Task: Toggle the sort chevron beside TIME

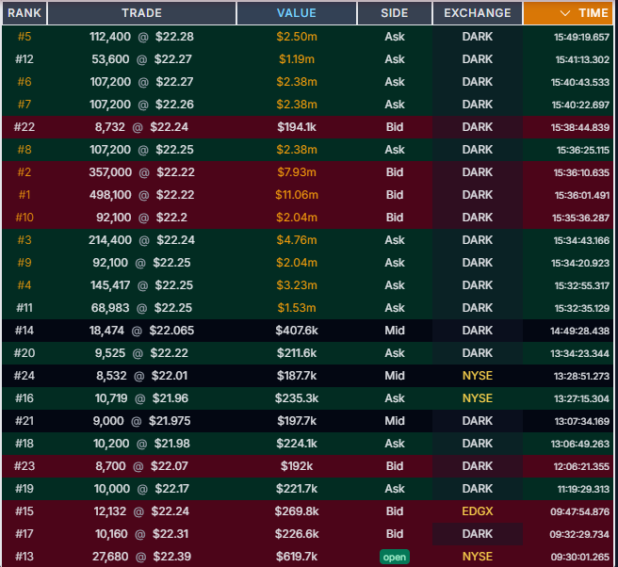Action: click(x=565, y=13)
